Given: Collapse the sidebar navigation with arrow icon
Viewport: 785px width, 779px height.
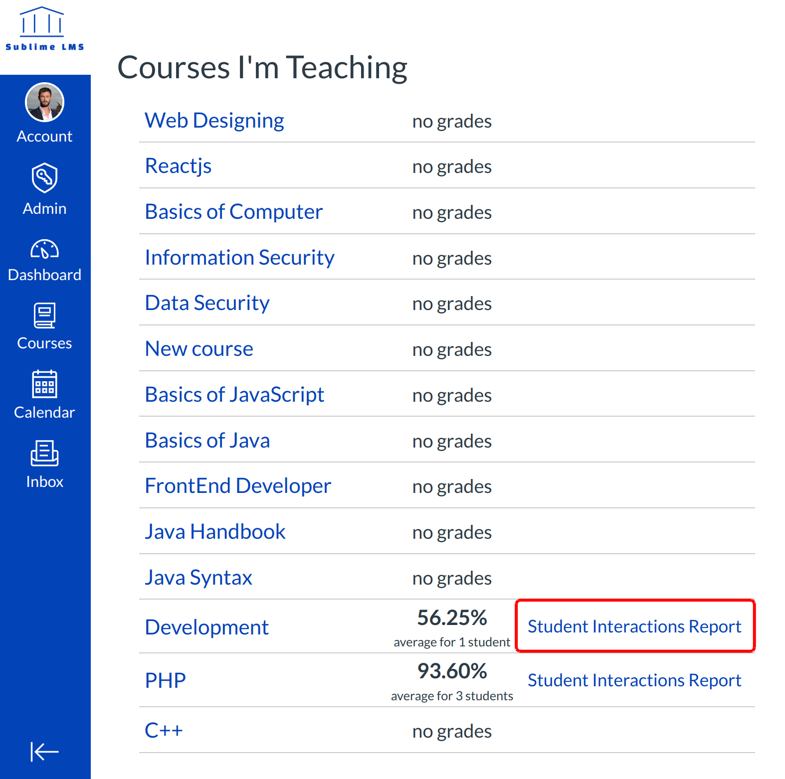Looking at the screenshot, I should pos(44,752).
